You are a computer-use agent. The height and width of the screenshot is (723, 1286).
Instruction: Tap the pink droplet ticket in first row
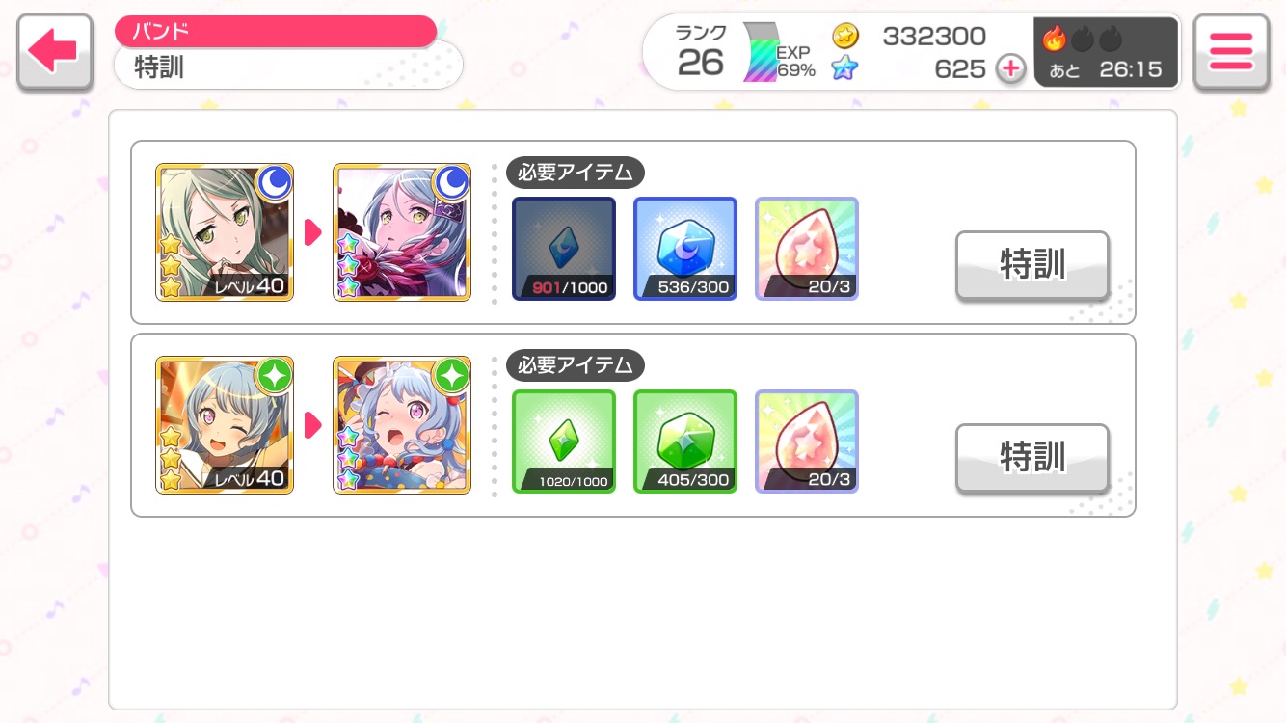coord(807,249)
